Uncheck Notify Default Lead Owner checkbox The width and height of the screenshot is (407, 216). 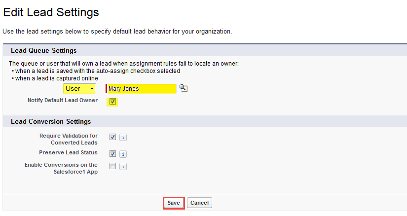tap(113, 102)
